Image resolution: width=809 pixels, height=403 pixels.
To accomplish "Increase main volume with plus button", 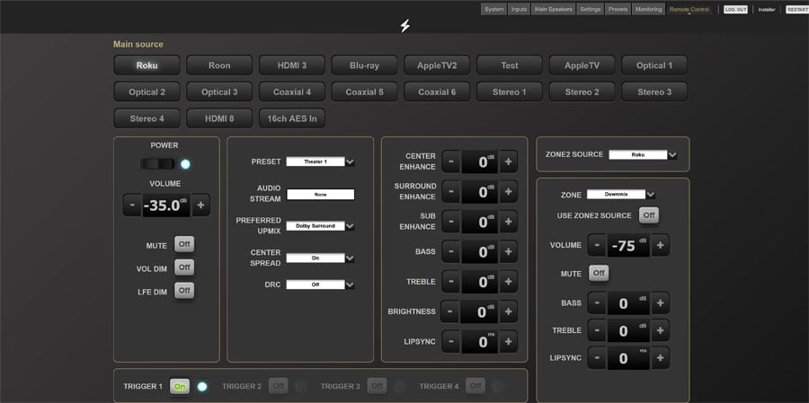I will (x=200, y=205).
